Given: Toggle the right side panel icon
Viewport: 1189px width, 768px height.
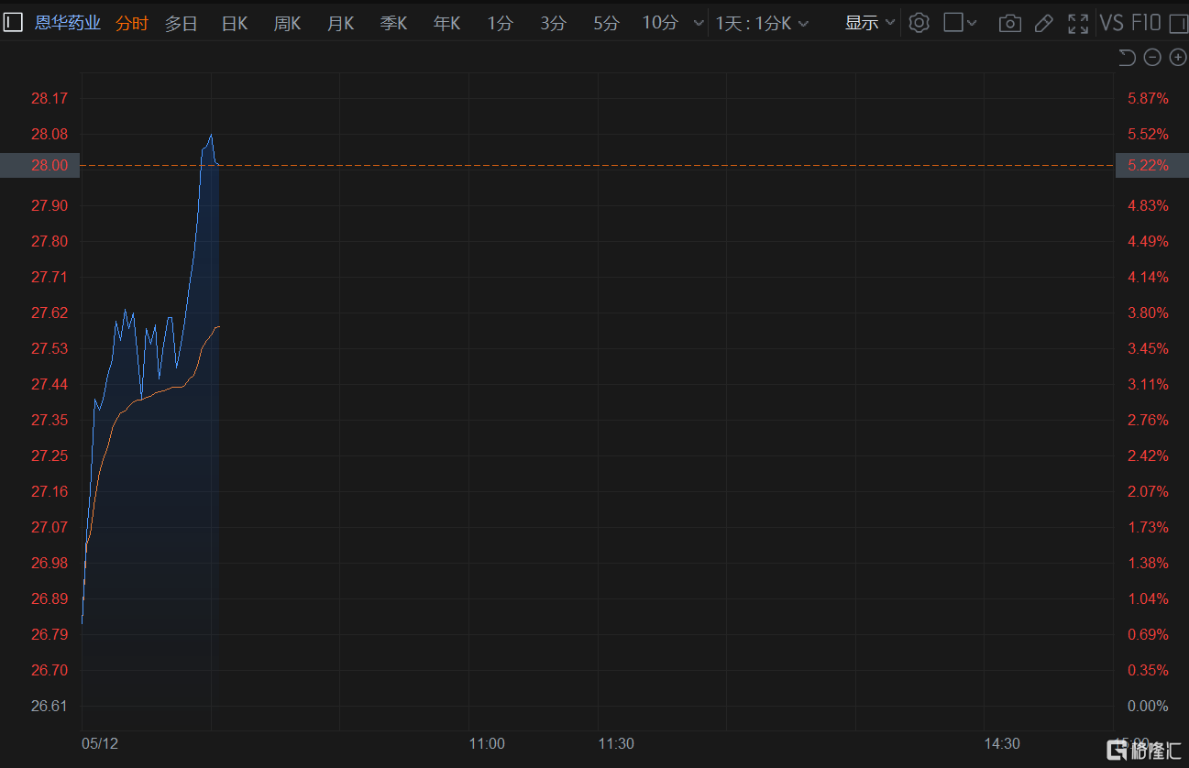Looking at the screenshot, I should (1179, 23).
